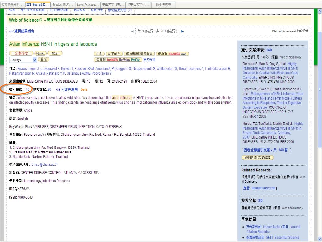
Task: Click author Ratanakorn P link
Action: tap(56, 73)
